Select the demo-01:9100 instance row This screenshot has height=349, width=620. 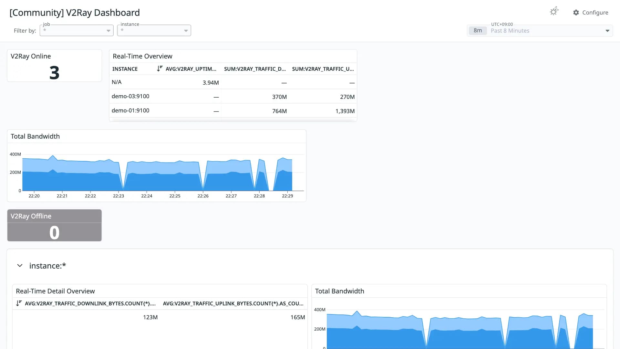[233, 111]
